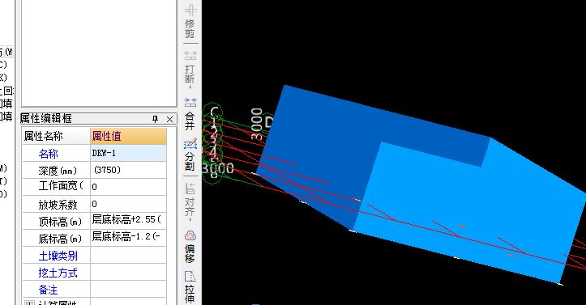Screen dimensions: 586x305
Task: Select the 拉伸 stretch tool
Action: pos(190,287)
